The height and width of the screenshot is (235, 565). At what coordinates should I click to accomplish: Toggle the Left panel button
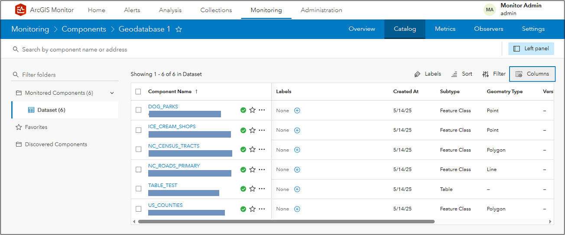tap(531, 48)
